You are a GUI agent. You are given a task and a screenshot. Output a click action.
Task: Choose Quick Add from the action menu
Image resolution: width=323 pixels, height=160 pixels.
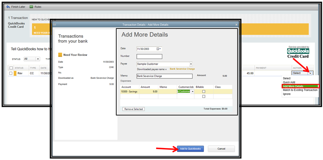(289, 82)
